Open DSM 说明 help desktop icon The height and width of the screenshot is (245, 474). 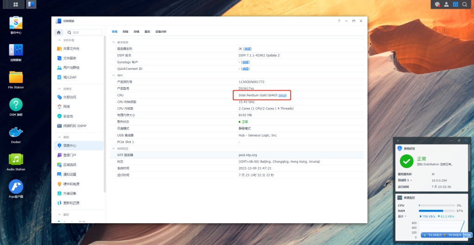[x=16, y=107]
